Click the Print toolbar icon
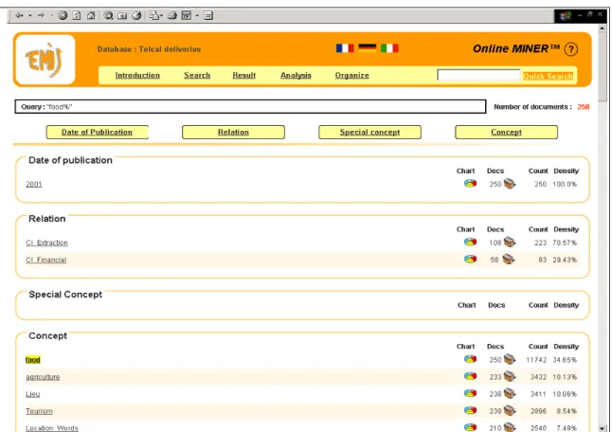The height and width of the screenshot is (432, 612). point(172,15)
